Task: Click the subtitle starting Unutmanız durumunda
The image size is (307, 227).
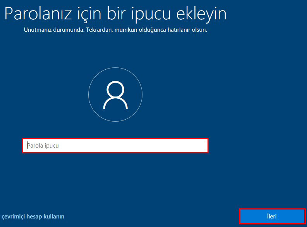Action: click(115, 30)
